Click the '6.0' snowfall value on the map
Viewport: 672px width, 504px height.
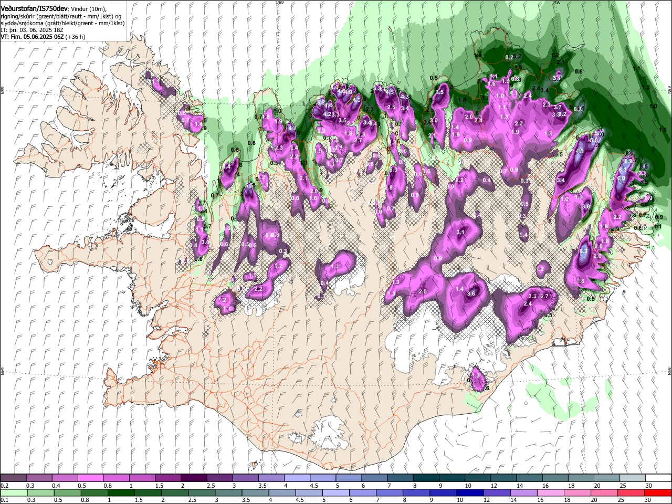coord(622,178)
